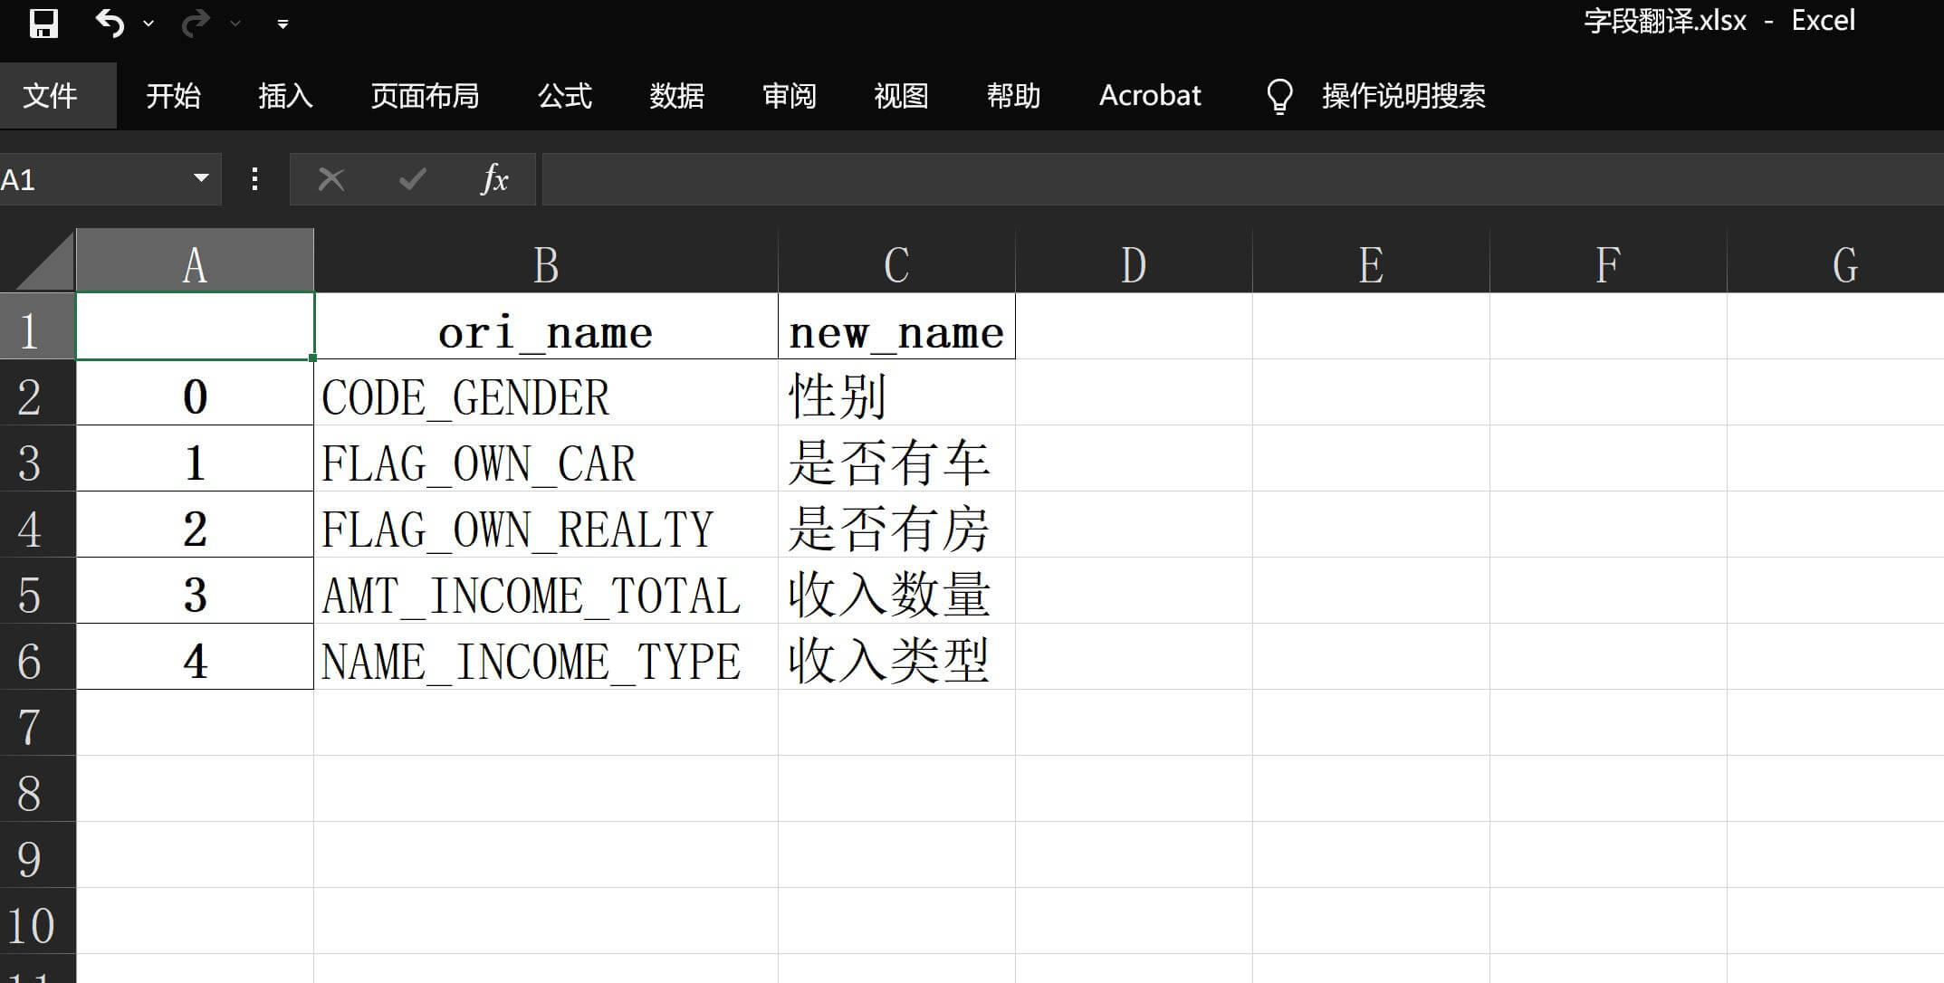Viewport: 1944px width, 983px height.
Task: Switch to the 数据 ribbon tab
Action: pos(675,95)
